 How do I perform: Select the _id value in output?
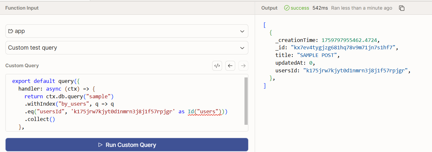click(x=344, y=48)
